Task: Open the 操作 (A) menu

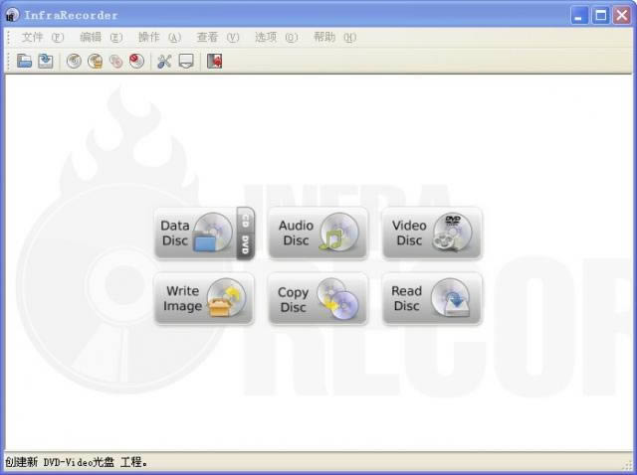Action: point(159,38)
